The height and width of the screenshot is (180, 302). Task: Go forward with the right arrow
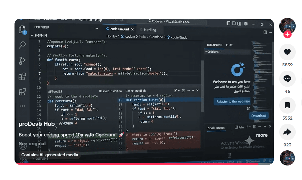(x=122, y=20)
